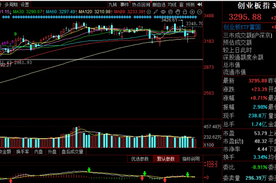The width and height of the screenshot is (276, 183).
Task: Click the 换手 3.34% value
Action: (x=260, y=157)
